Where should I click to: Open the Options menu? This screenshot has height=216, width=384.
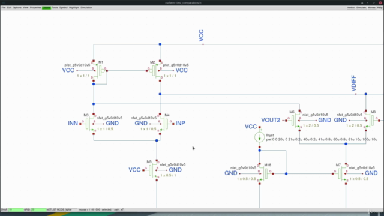coord(17,8)
